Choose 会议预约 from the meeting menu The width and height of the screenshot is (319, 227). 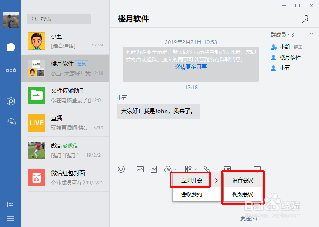point(192,194)
